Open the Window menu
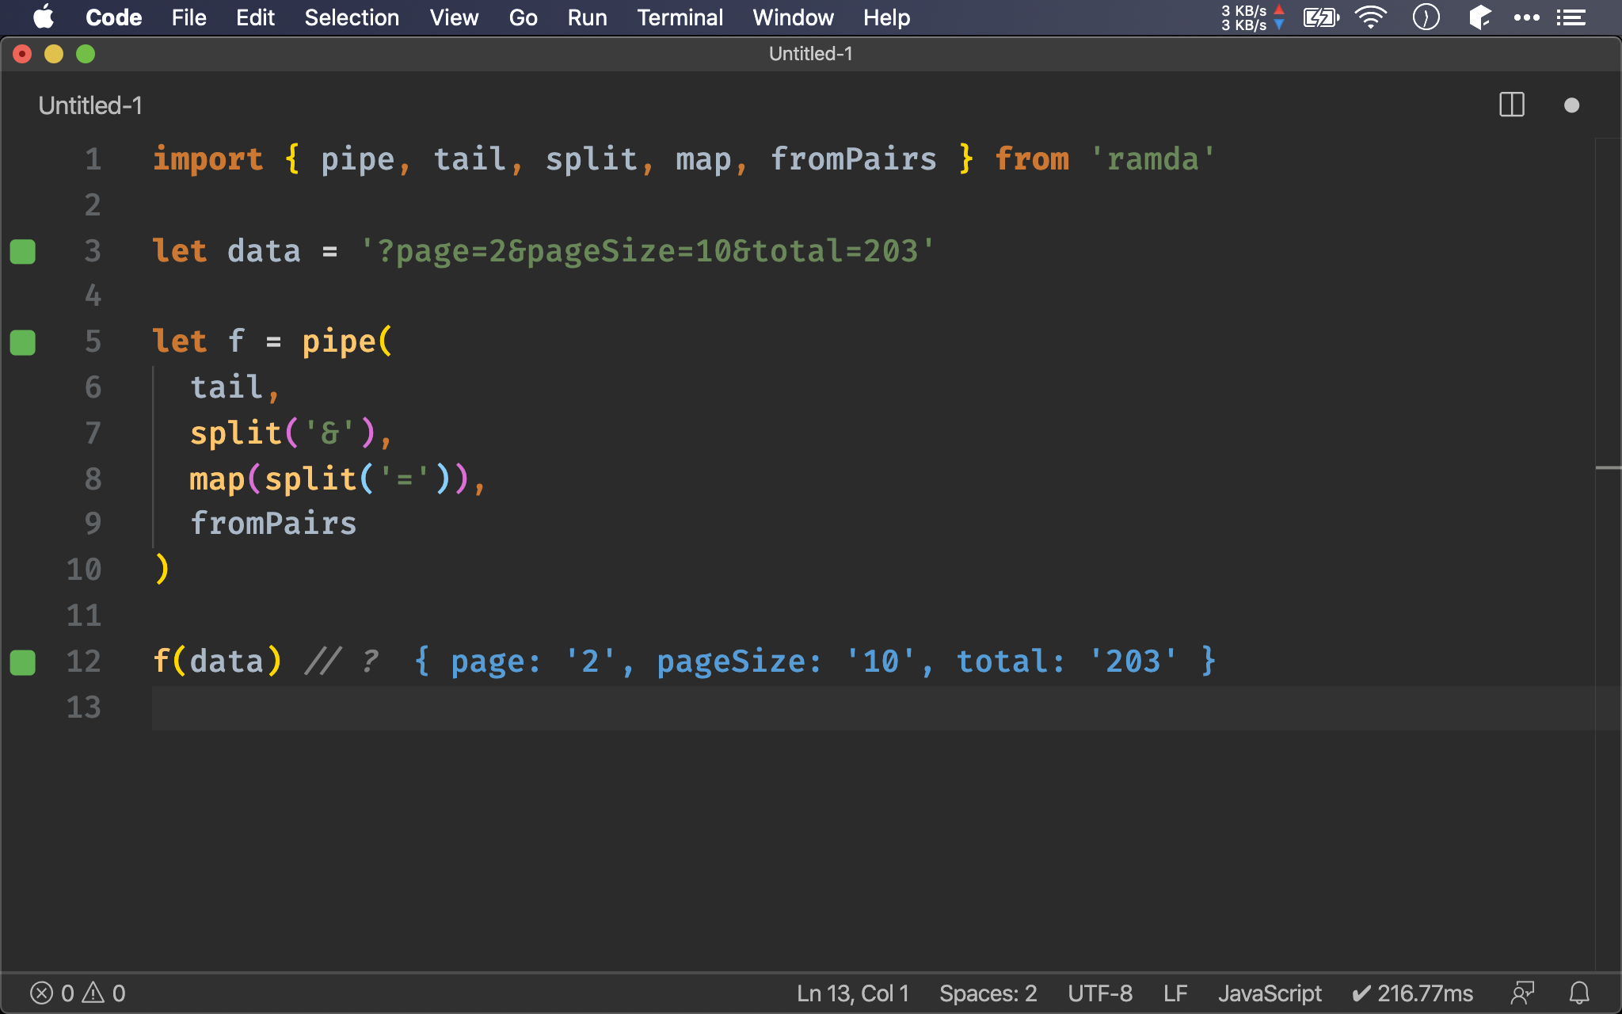 tap(793, 17)
